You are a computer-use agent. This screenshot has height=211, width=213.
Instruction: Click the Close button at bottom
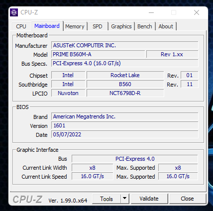187,199
